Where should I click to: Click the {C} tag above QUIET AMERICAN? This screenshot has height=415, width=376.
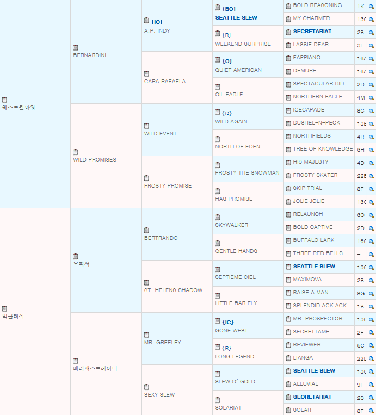point(227,61)
